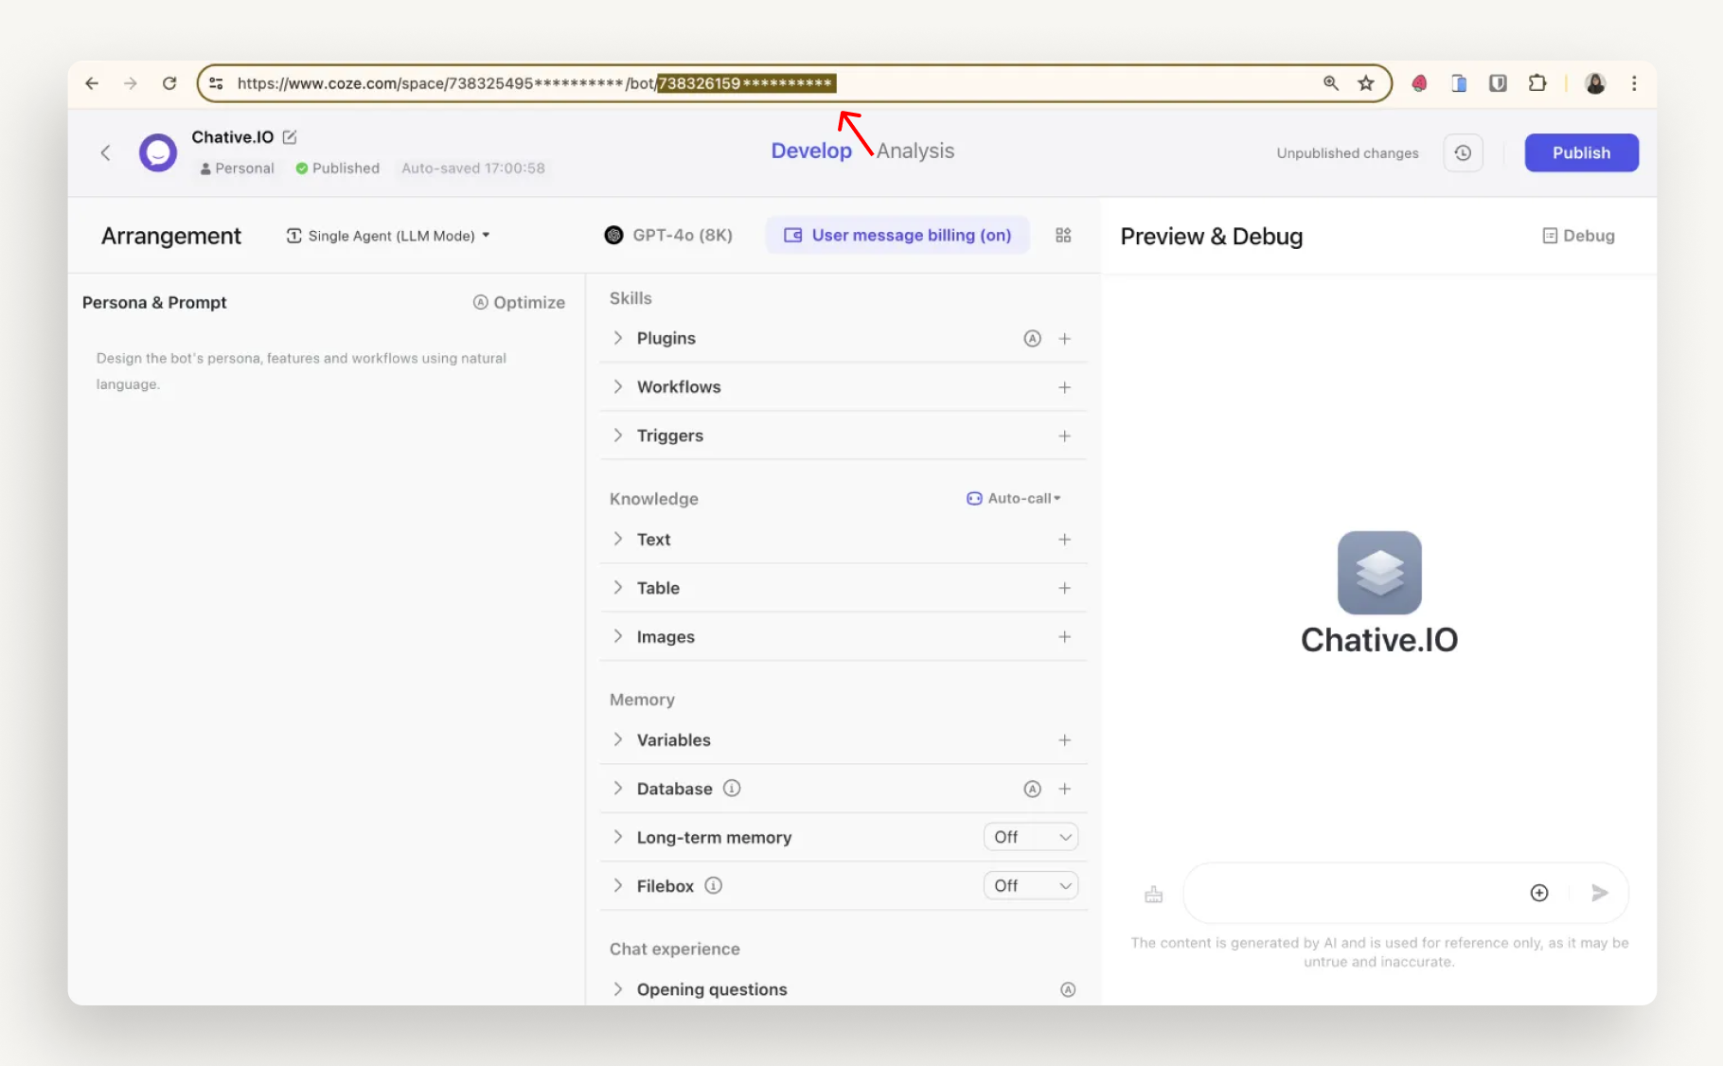Open the Long-term memory Off dropdown

tap(1030, 837)
